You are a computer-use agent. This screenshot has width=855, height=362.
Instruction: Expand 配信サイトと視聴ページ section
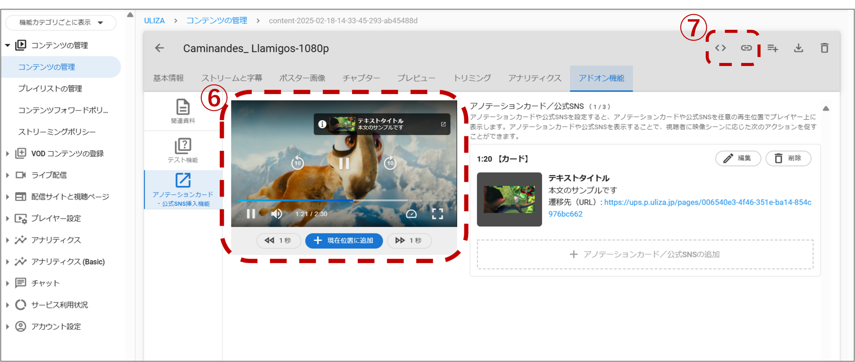[x=7, y=197]
